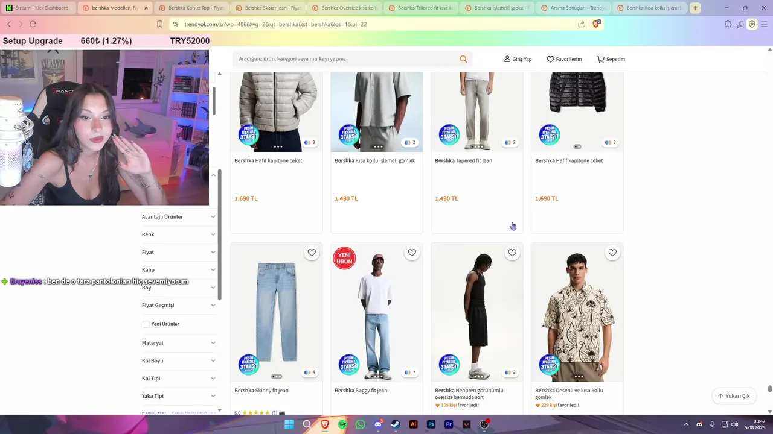Viewport: 773px width, 434px height.
Task: Launch Adobe Illustrator from taskbar
Action: [414, 424]
